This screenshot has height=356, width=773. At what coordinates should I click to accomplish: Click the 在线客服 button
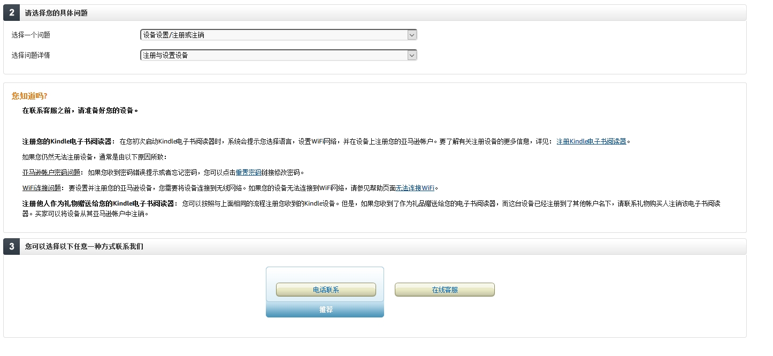(444, 290)
